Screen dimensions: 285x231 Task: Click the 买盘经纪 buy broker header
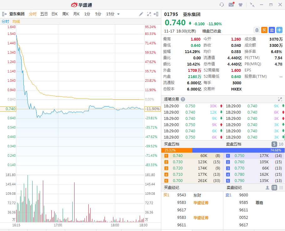tap(172, 188)
